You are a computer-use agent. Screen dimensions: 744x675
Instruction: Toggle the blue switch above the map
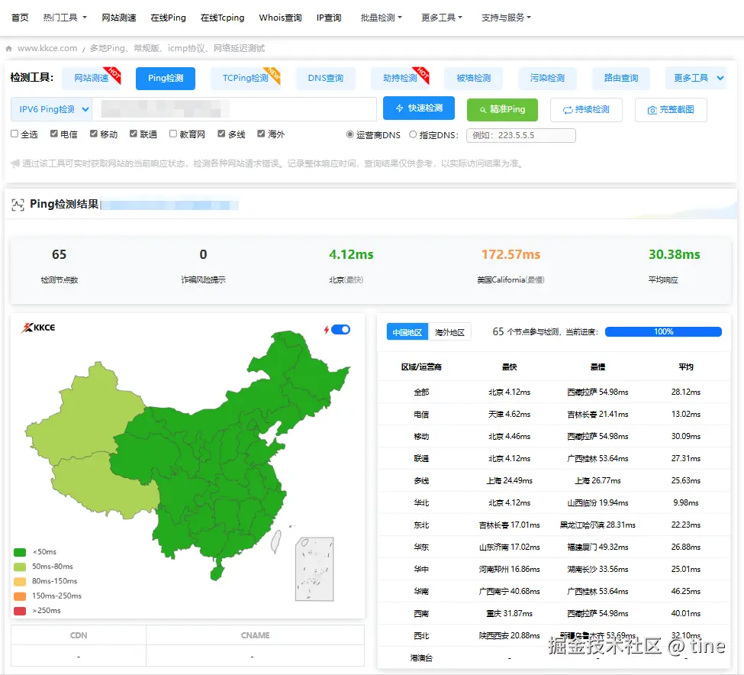tap(340, 329)
